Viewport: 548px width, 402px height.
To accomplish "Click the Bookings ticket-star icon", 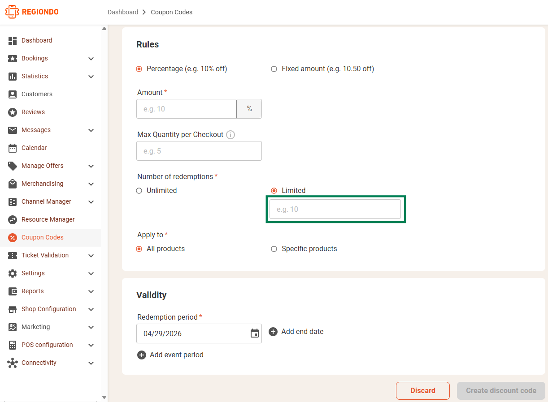I will (13, 58).
